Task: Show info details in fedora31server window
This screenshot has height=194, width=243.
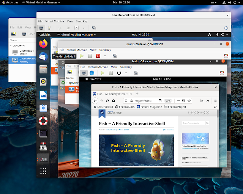Action: (92, 73)
